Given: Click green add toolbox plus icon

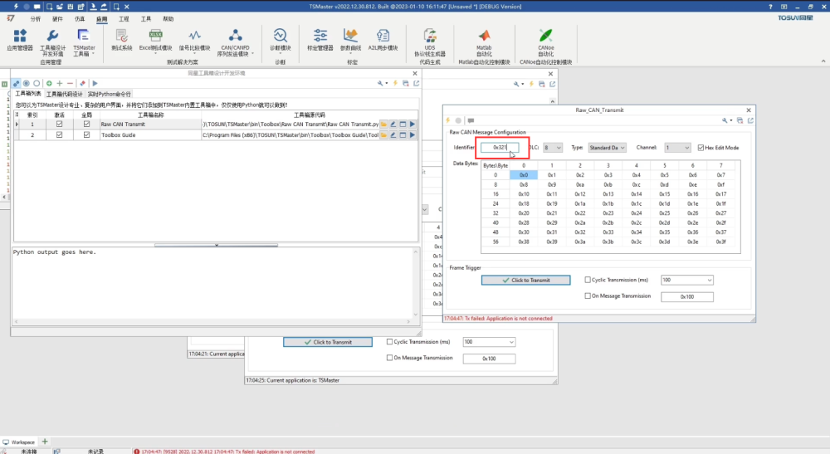Looking at the screenshot, I should (x=49, y=83).
